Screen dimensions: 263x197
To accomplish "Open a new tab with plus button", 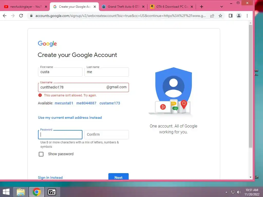I will pyautogui.click(x=202, y=7).
